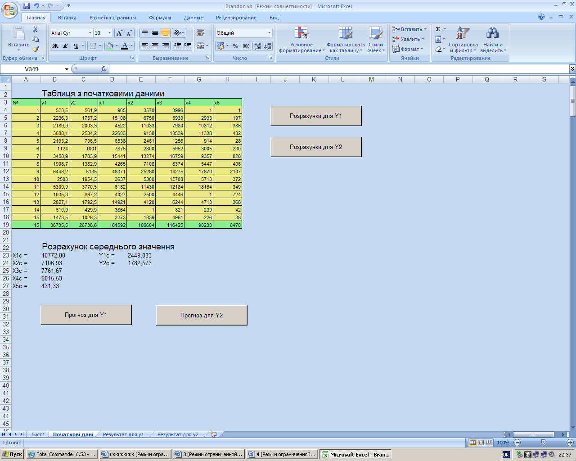Viewport: 576px width, 461px height.
Task: Switch to the Формулы ribbon tab
Action: tap(160, 18)
